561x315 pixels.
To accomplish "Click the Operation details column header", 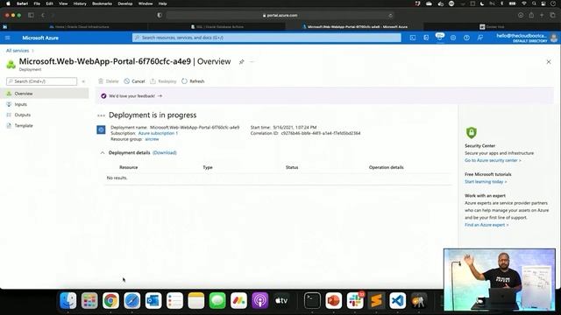I will pos(386,167).
